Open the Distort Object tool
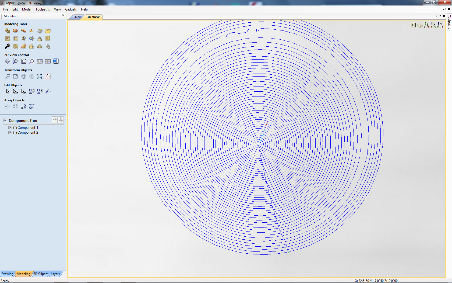 (40, 77)
